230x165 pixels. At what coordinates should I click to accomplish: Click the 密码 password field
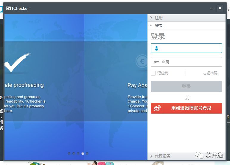pos(186,62)
